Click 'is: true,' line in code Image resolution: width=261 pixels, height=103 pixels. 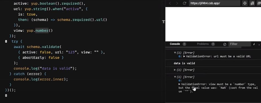pos(28,14)
